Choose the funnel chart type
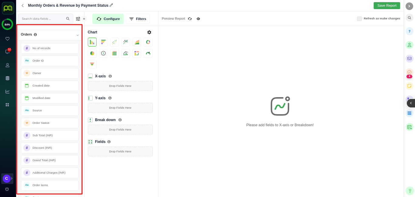The width and height of the screenshot is (415, 197). click(x=92, y=64)
